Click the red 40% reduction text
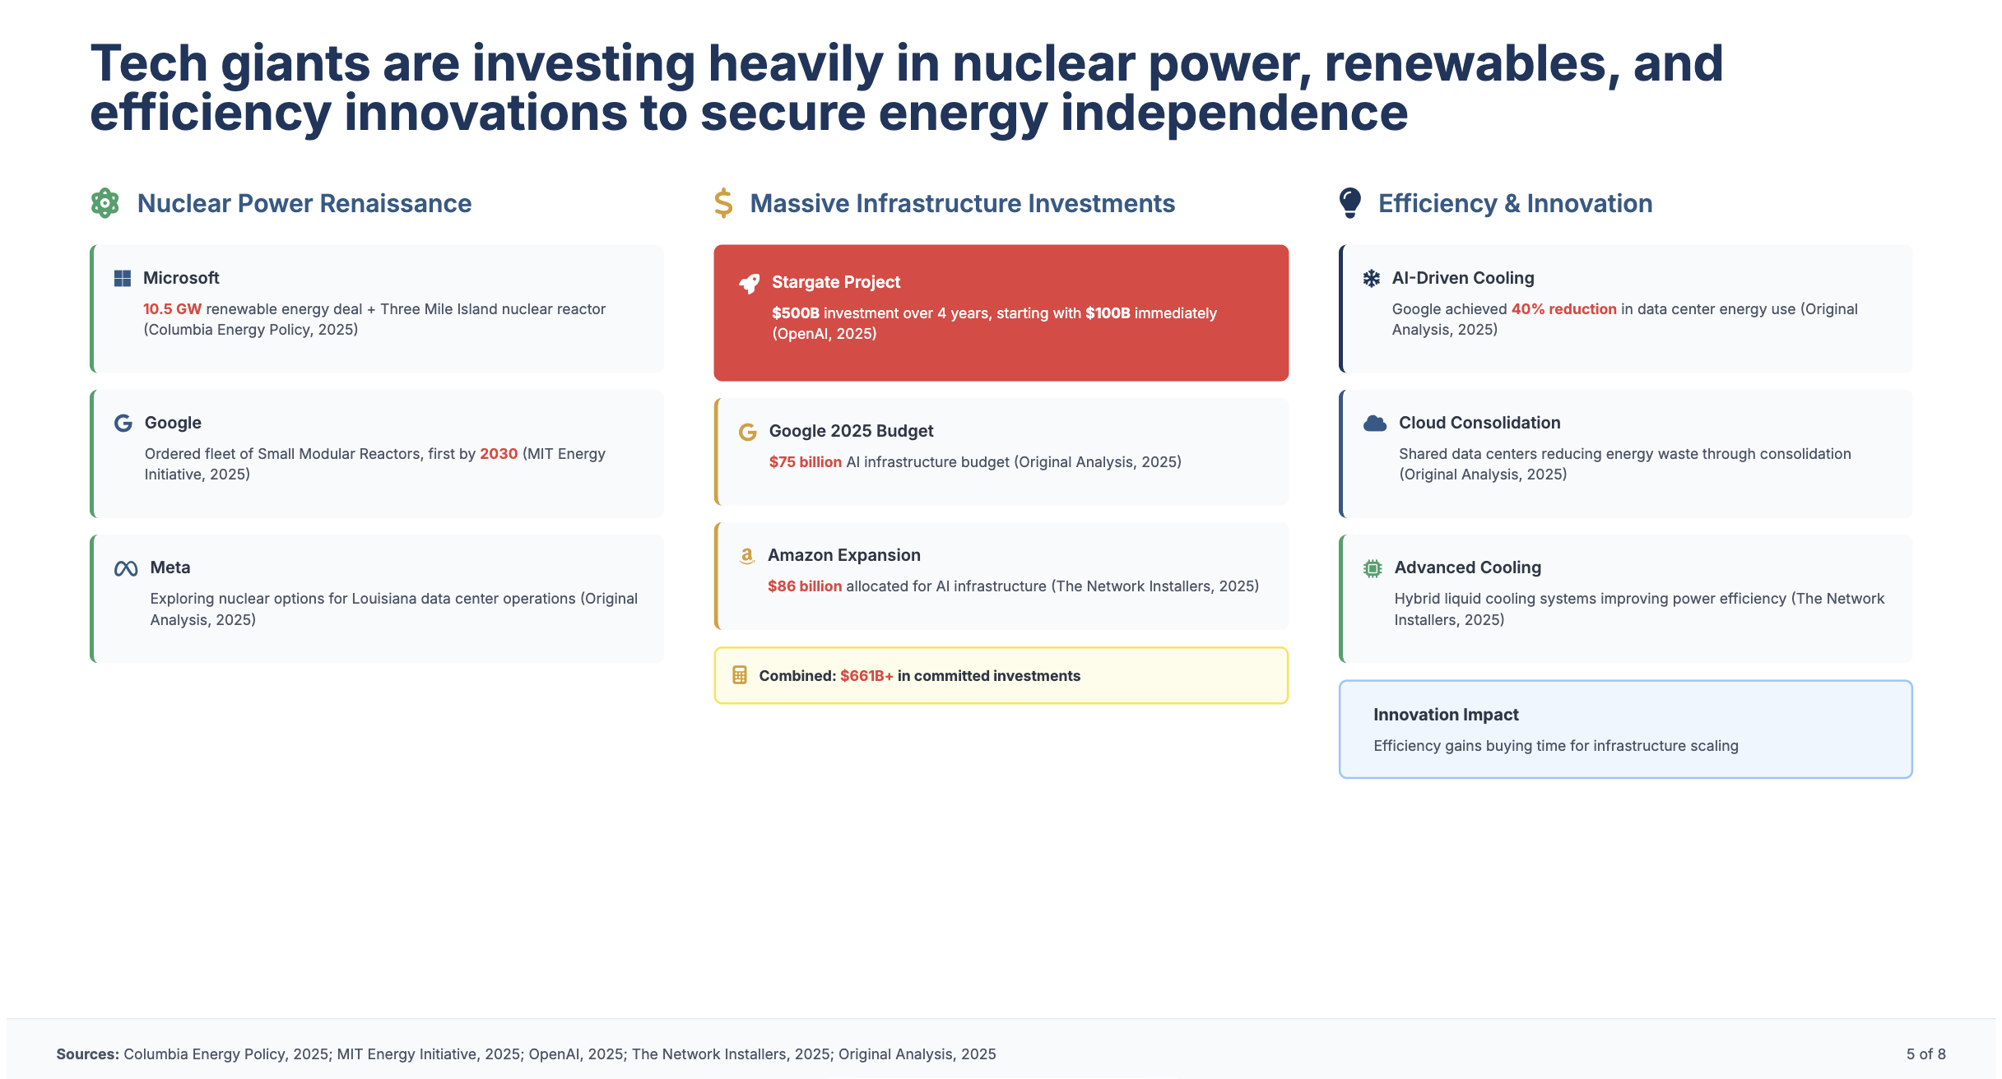 click(x=1563, y=309)
